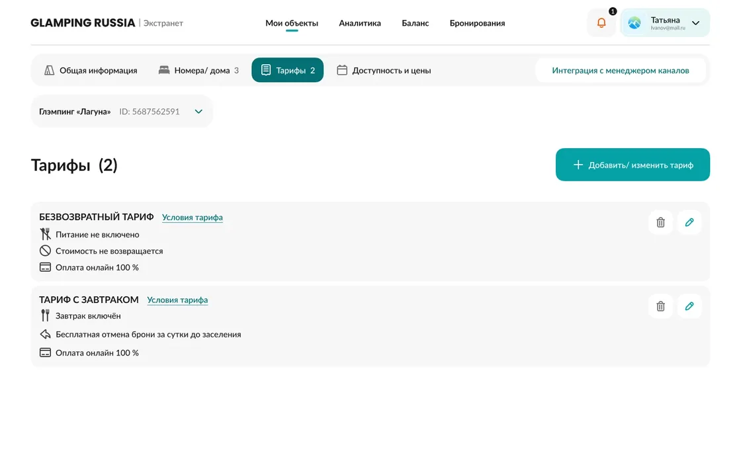Open the notifications bell
This screenshot has width=741, height=463.
click(601, 22)
